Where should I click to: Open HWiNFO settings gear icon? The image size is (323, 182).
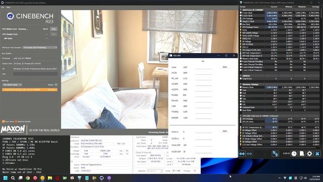coord(309,154)
